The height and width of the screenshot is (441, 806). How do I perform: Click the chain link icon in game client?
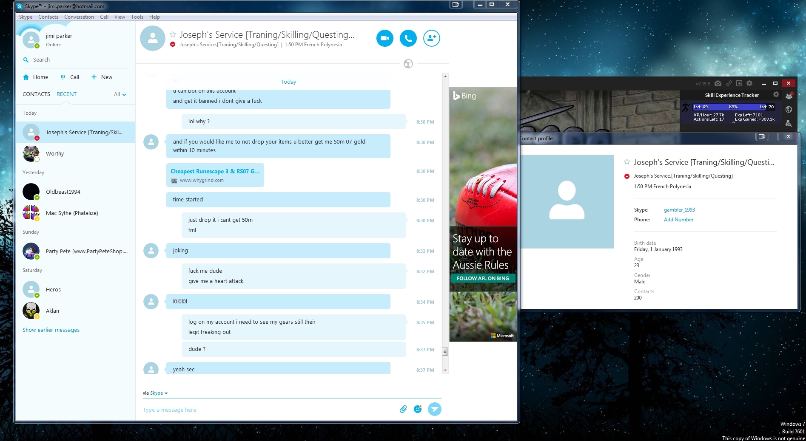pos(729,83)
